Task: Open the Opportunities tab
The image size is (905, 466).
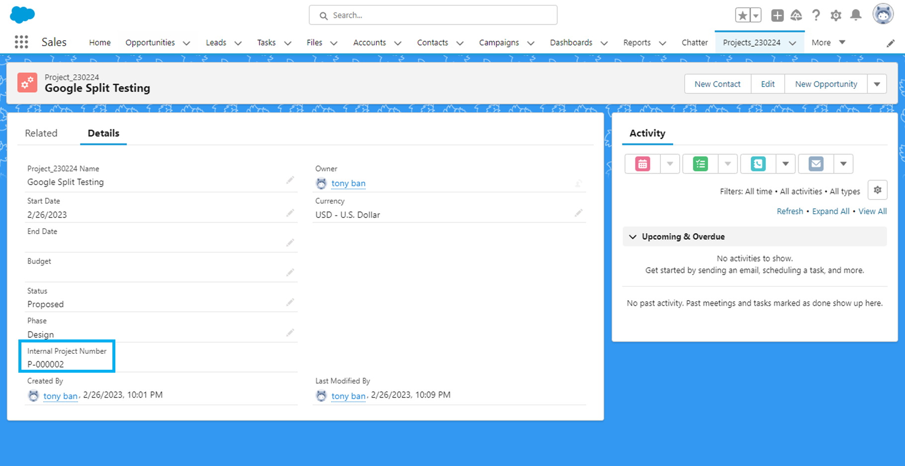Action: [x=150, y=43]
